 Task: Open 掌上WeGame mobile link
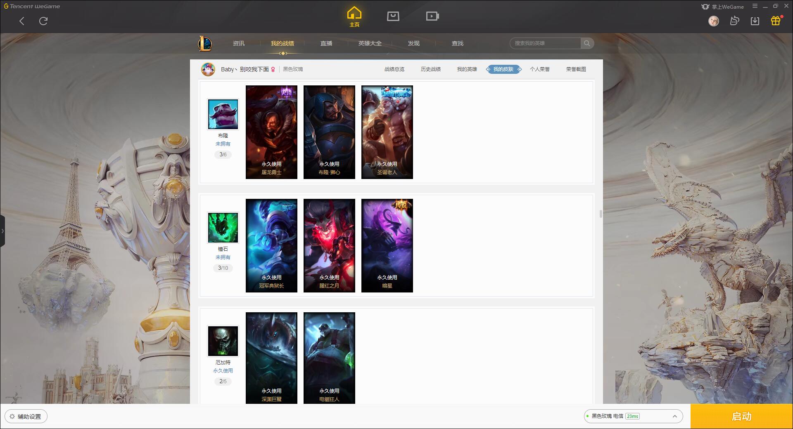point(722,7)
